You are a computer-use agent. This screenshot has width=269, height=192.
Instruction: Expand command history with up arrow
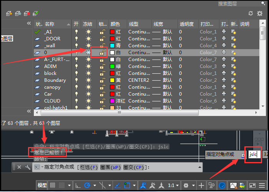tap(200, 167)
